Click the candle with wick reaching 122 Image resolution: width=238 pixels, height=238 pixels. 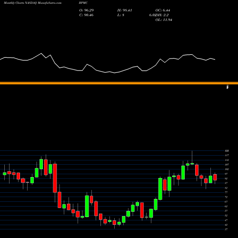[x=192, y=164]
